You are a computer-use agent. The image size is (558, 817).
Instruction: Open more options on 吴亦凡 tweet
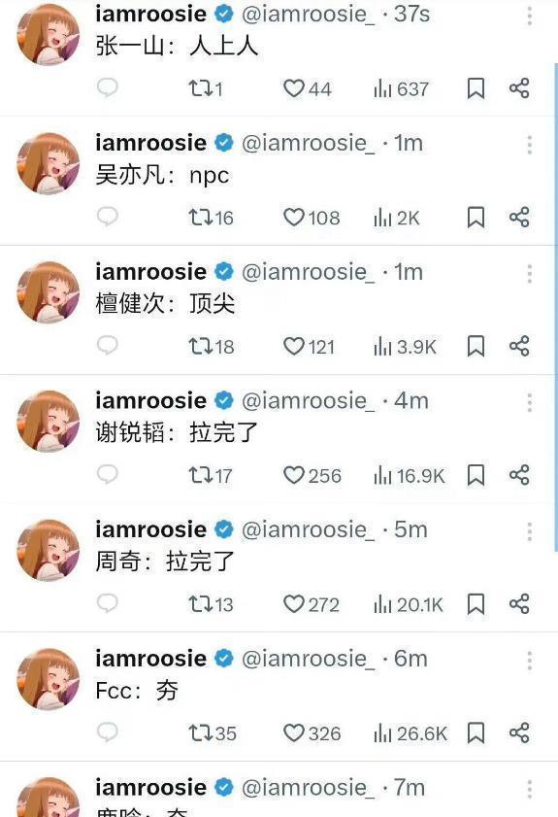click(x=529, y=145)
